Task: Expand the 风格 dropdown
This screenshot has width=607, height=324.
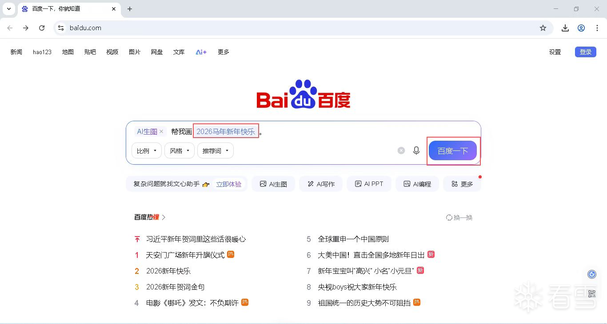Action: click(x=180, y=151)
